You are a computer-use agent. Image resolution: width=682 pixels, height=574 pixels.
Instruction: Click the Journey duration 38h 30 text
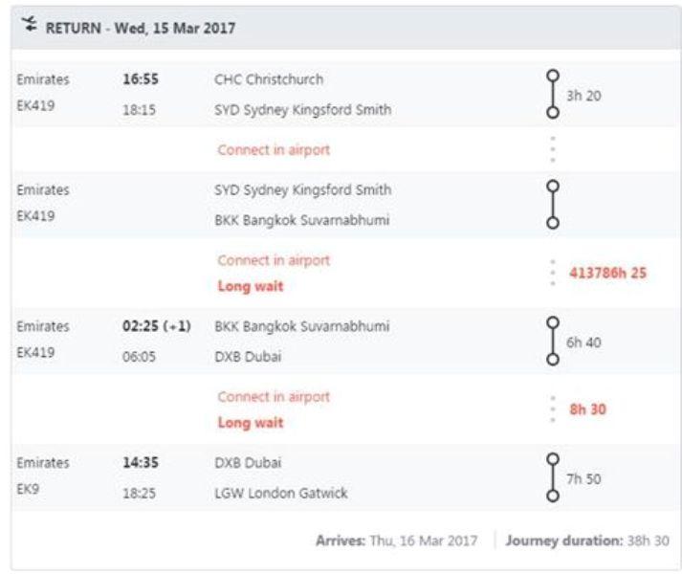point(587,541)
